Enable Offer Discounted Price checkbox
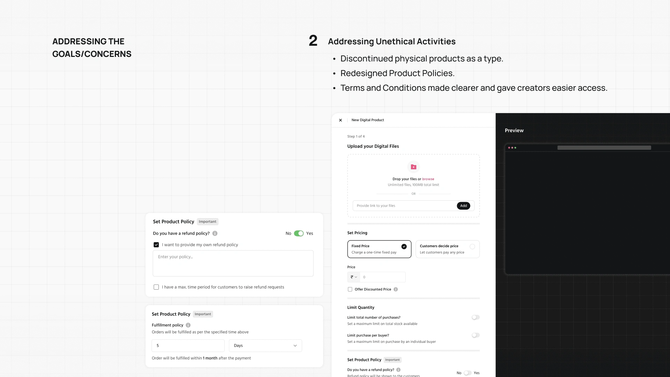 350,289
